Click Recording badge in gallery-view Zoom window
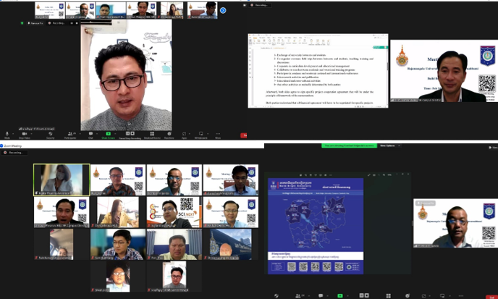 [14, 153]
